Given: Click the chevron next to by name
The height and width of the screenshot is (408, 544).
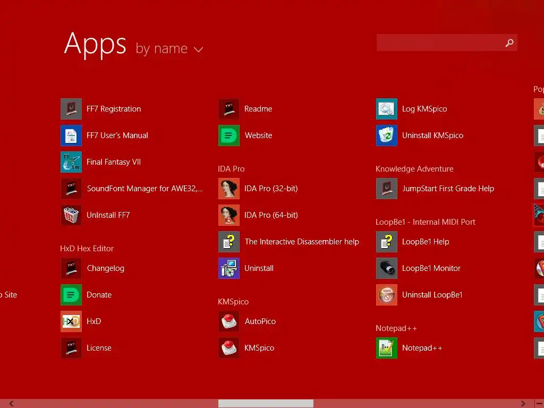Looking at the screenshot, I should click(x=198, y=49).
